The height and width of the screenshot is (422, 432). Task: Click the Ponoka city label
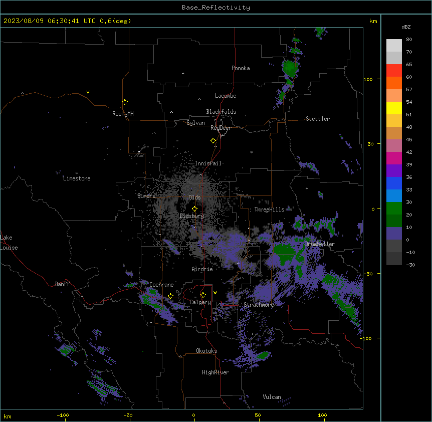pos(241,68)
